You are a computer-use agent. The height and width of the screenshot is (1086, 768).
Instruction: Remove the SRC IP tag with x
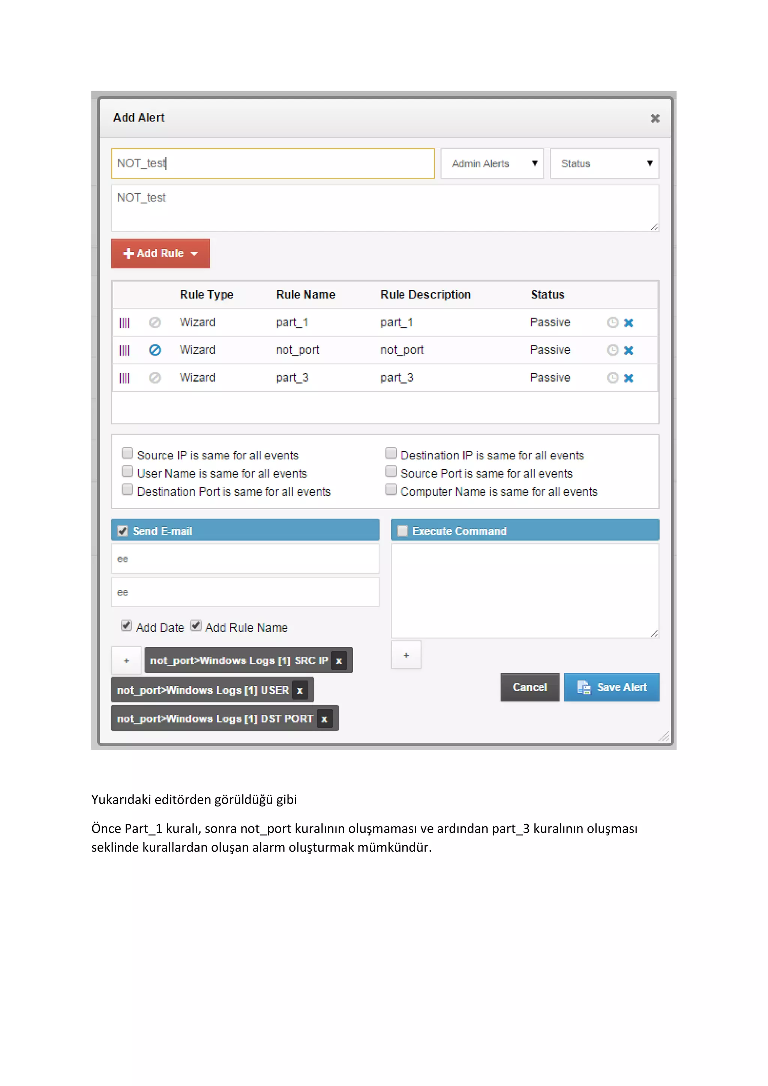coord(339,661)
